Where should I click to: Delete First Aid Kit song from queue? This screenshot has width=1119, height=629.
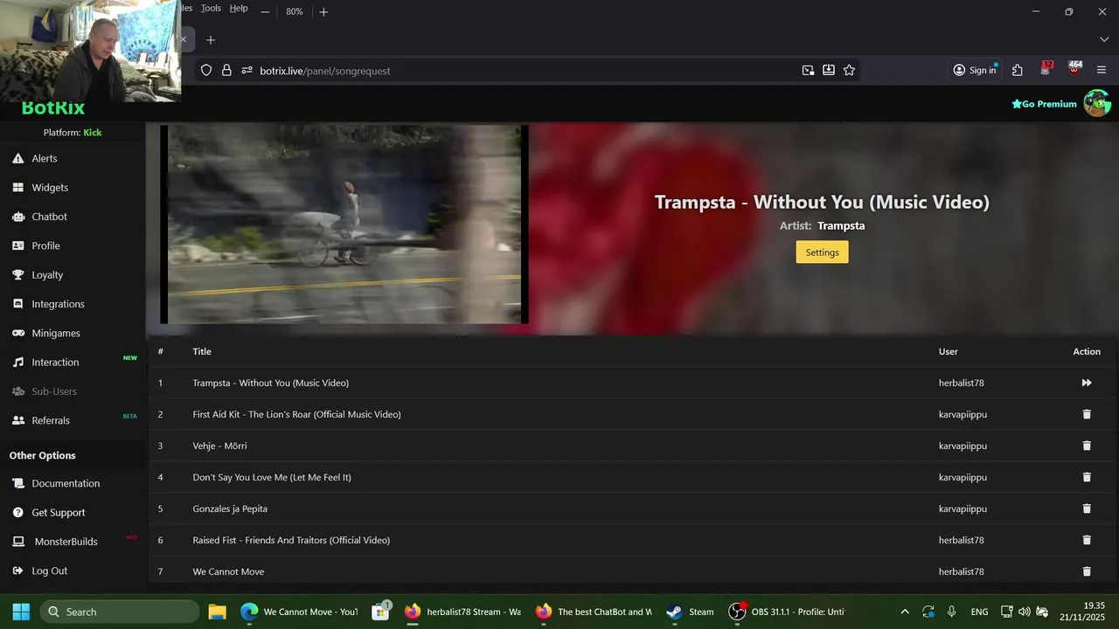coord(1087,414)
